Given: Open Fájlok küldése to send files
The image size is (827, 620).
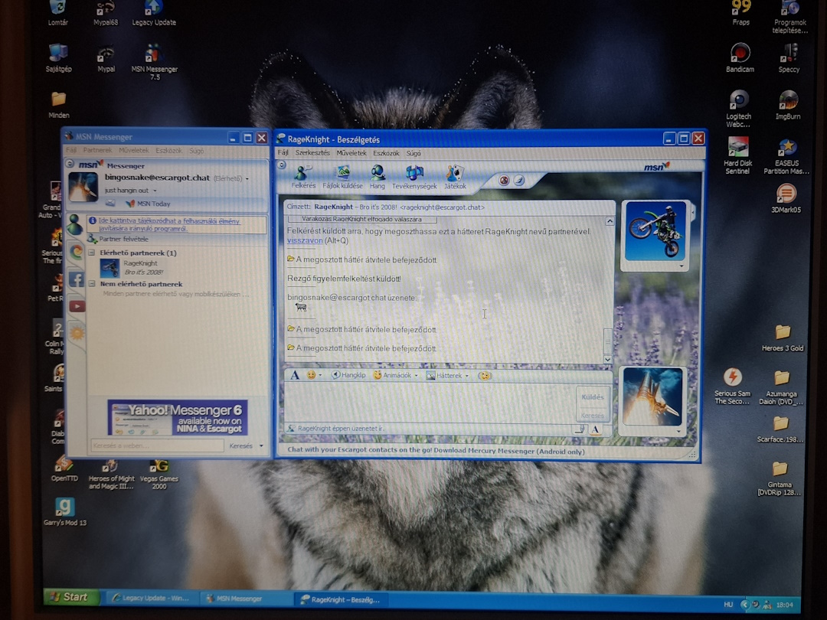Looking at the screenshot, I should 343,177.
